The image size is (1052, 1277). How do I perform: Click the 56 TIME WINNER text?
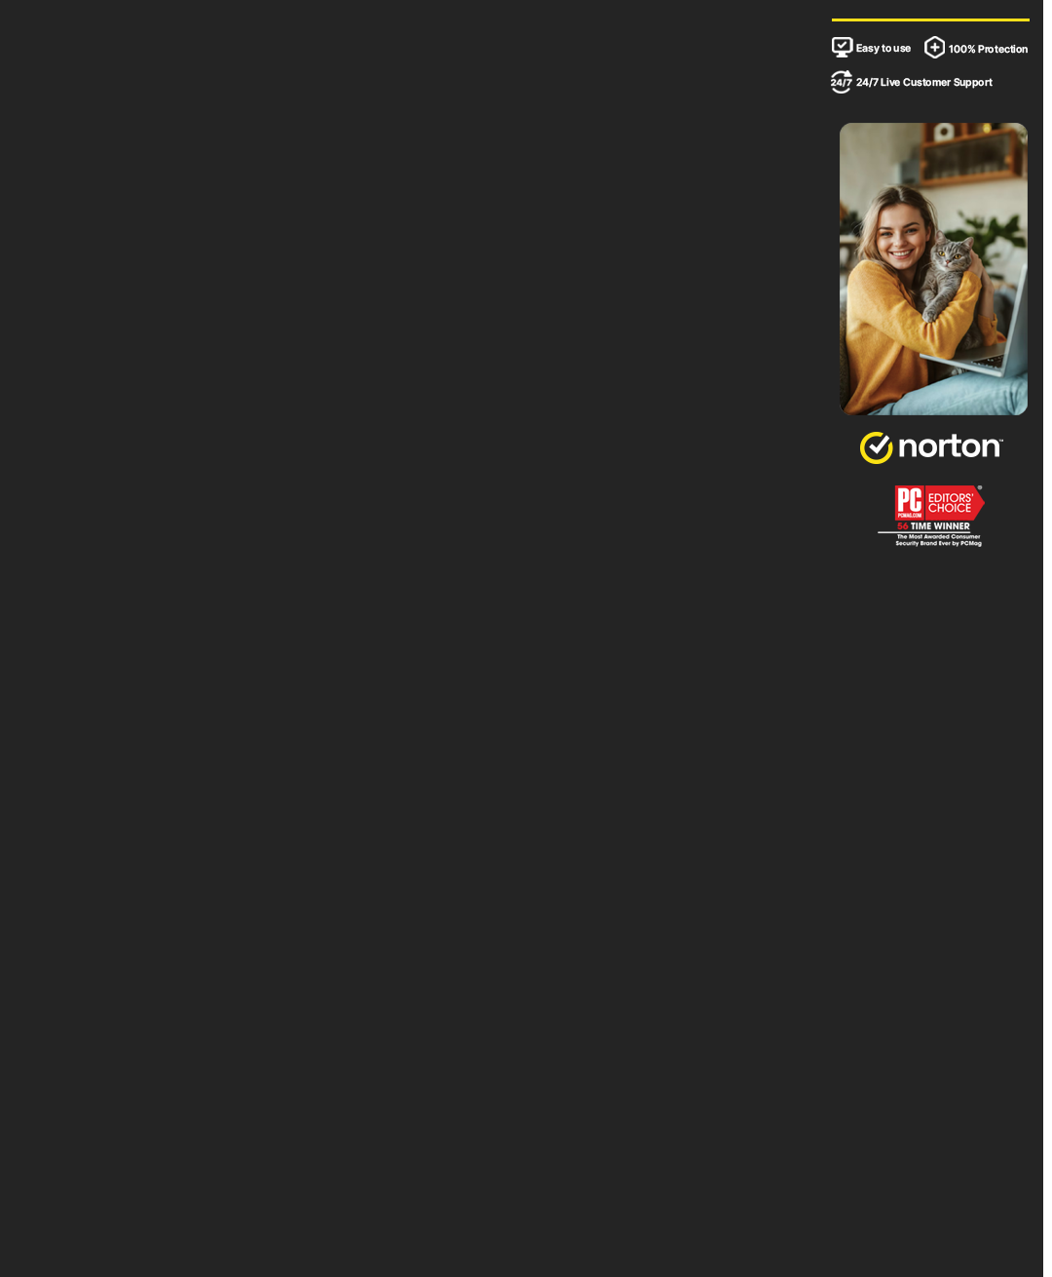(933, 526)
